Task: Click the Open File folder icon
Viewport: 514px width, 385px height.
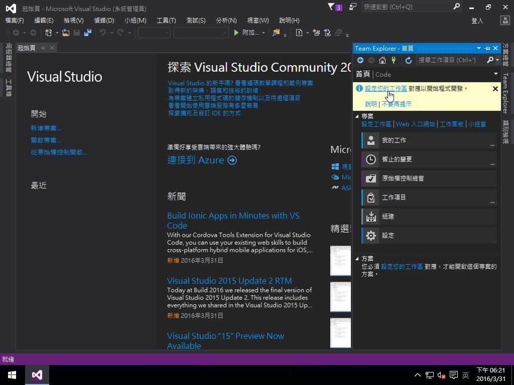Action: coord(66,33)
